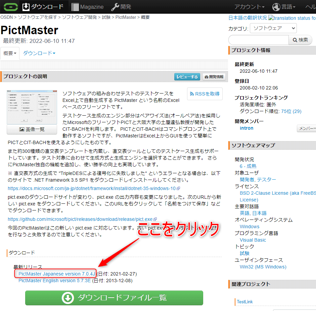
Task: Click the RSS feed icon
Action: click(192, 94)
